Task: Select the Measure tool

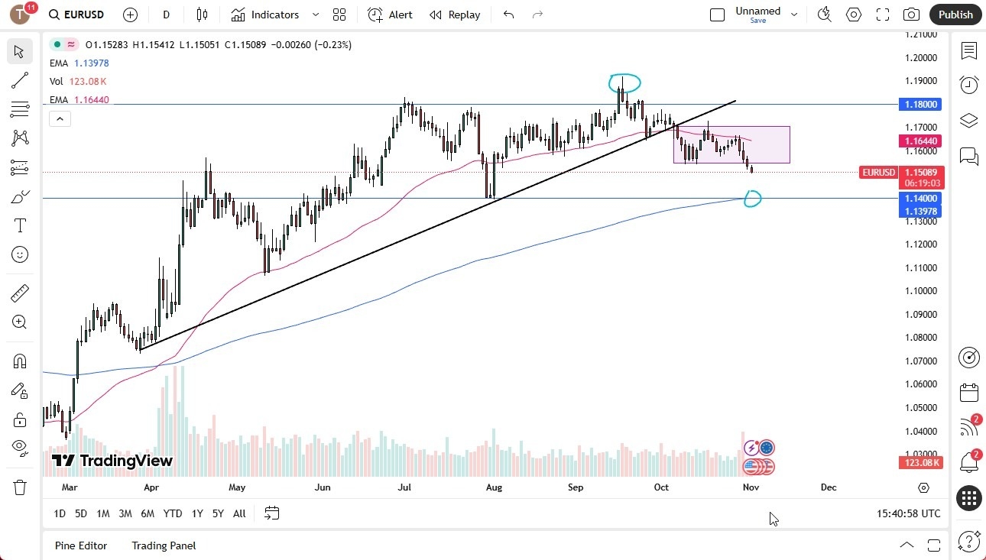Action: click(x=19, y=293)
